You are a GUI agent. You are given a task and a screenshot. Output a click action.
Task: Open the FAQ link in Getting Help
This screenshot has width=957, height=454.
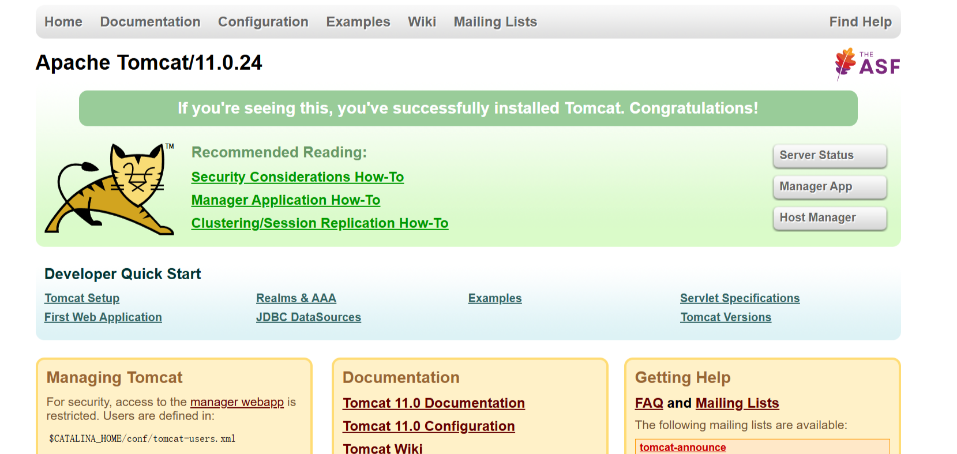pos(649,403)
